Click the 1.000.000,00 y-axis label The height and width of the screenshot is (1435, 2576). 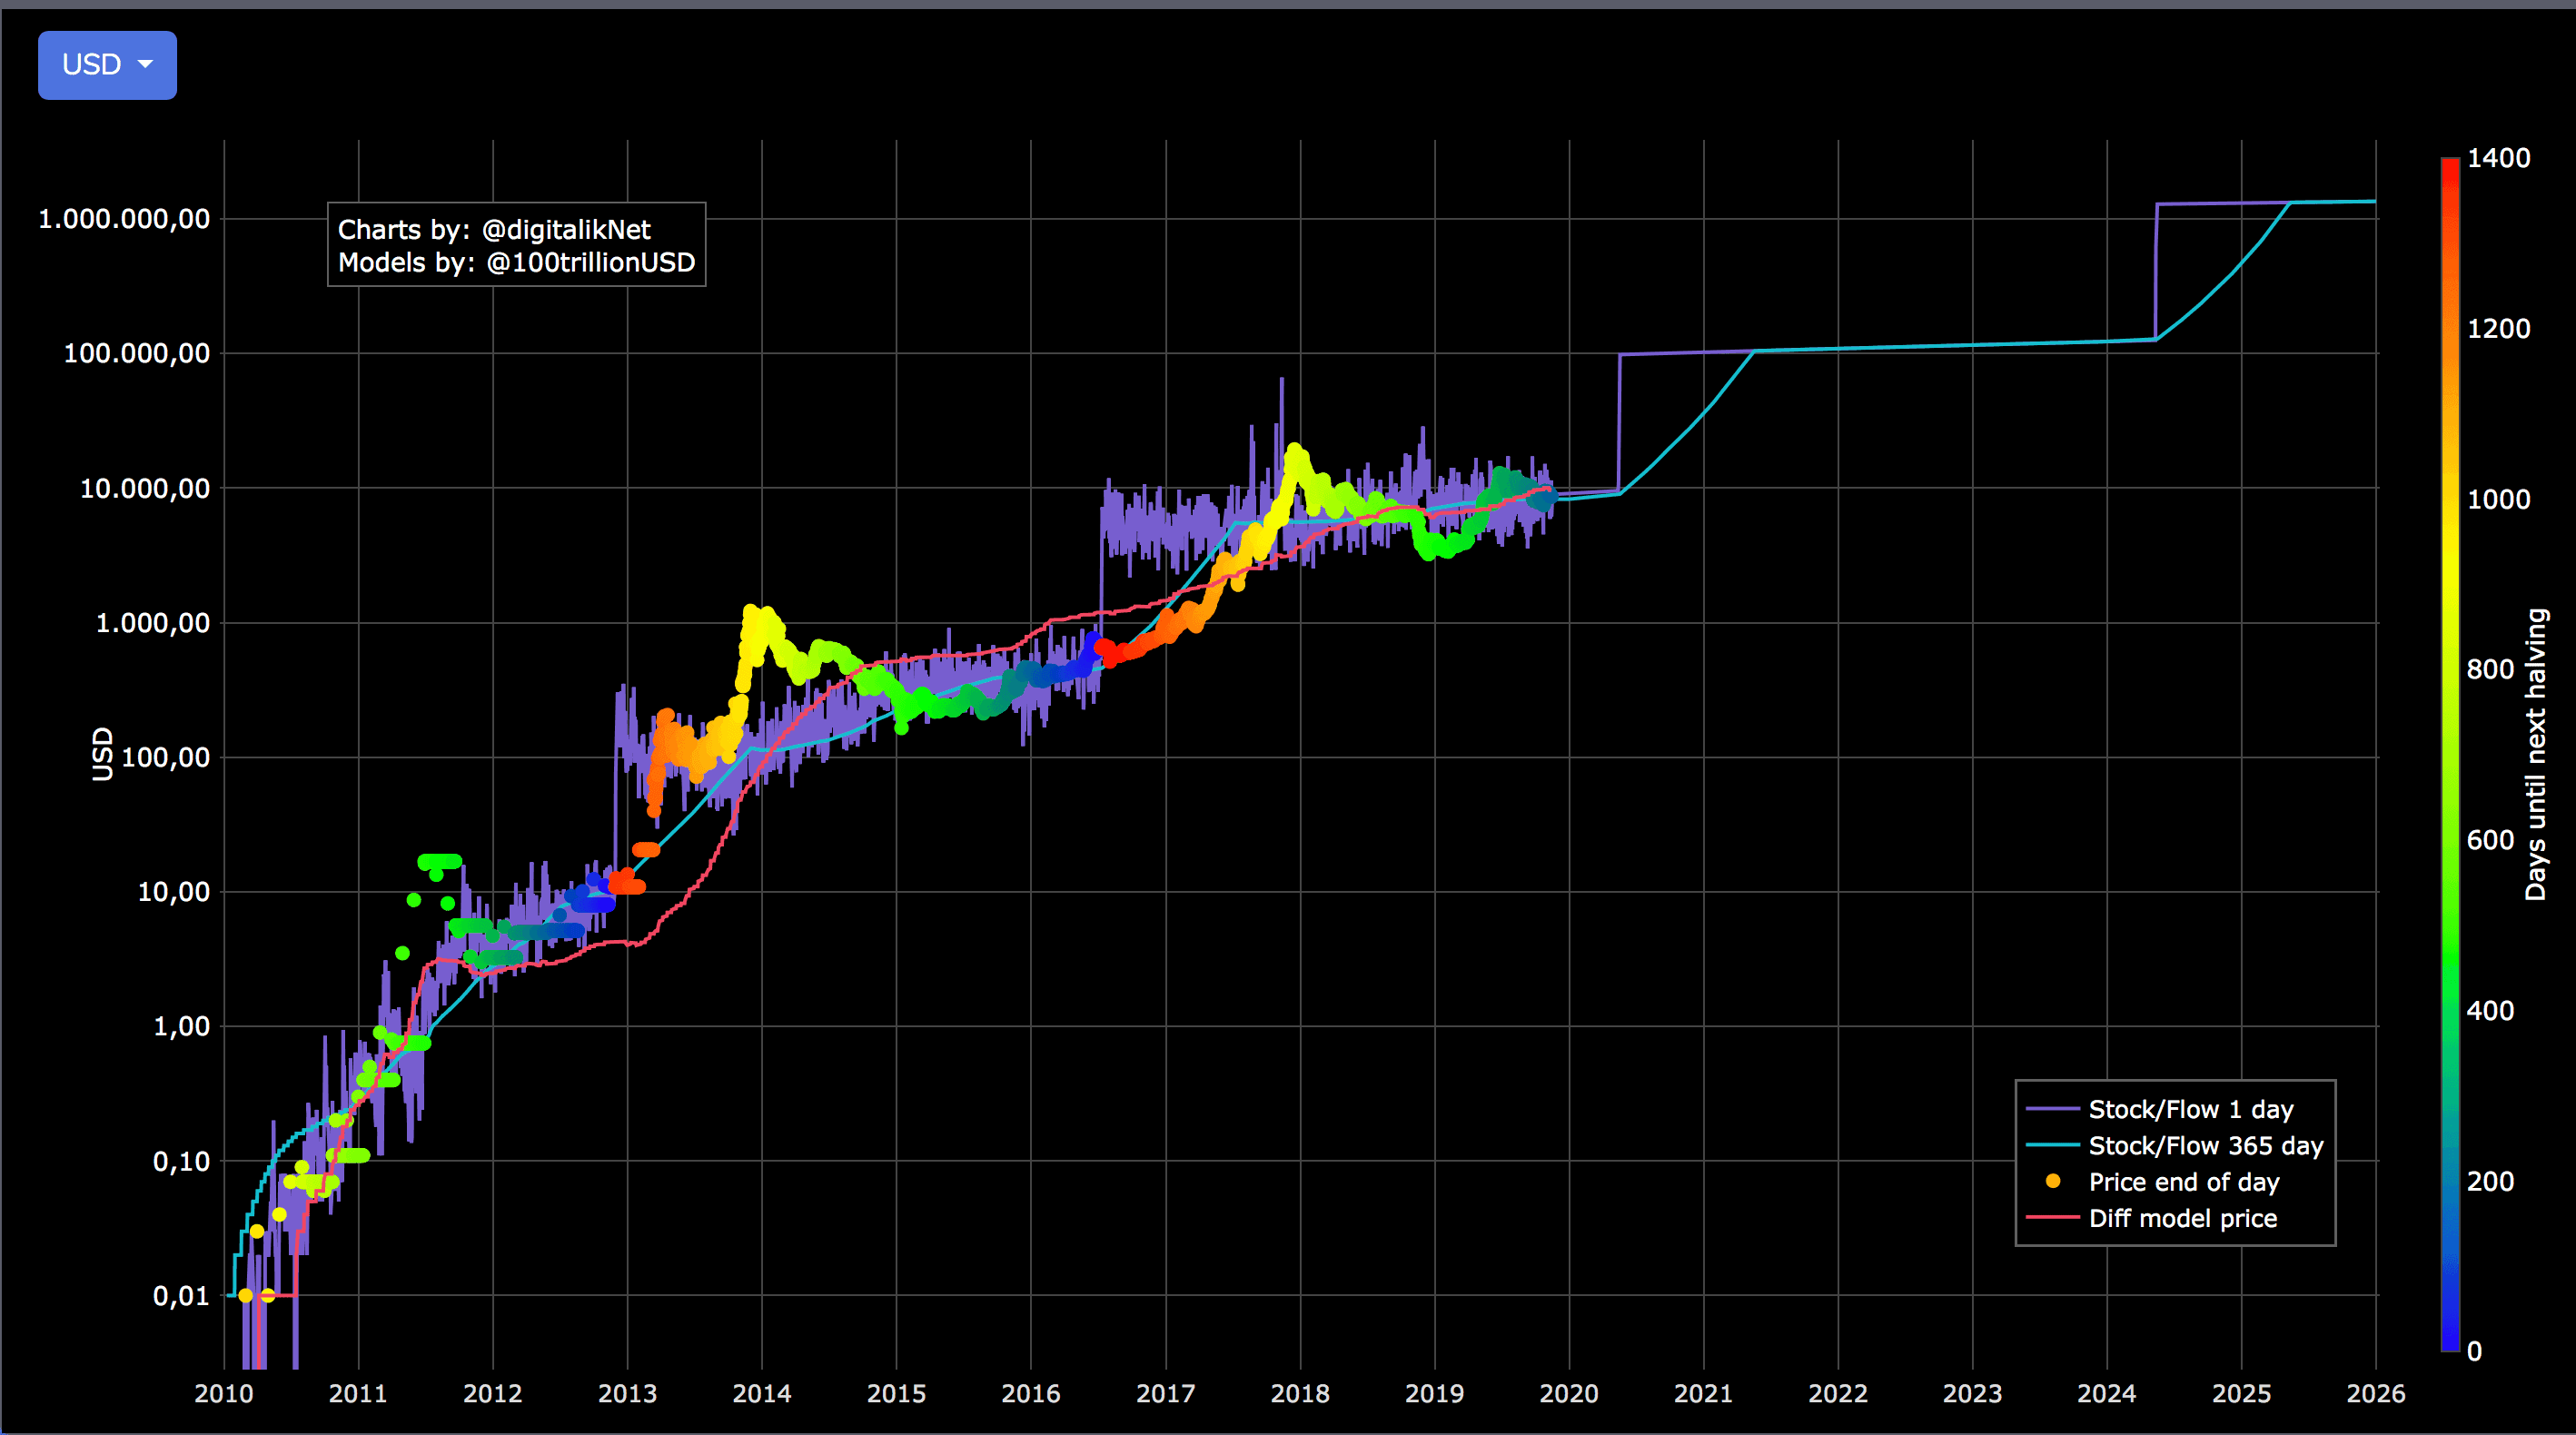[x=124, y=219]
